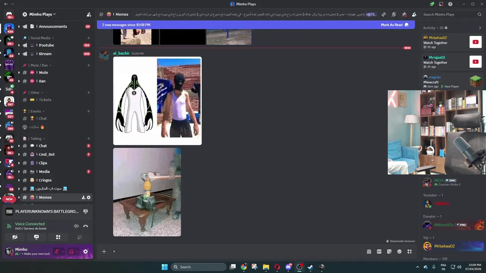Viewport: 486px width, 273px height.
Task: Open the direct messages home button
Action: pos(9,15)
